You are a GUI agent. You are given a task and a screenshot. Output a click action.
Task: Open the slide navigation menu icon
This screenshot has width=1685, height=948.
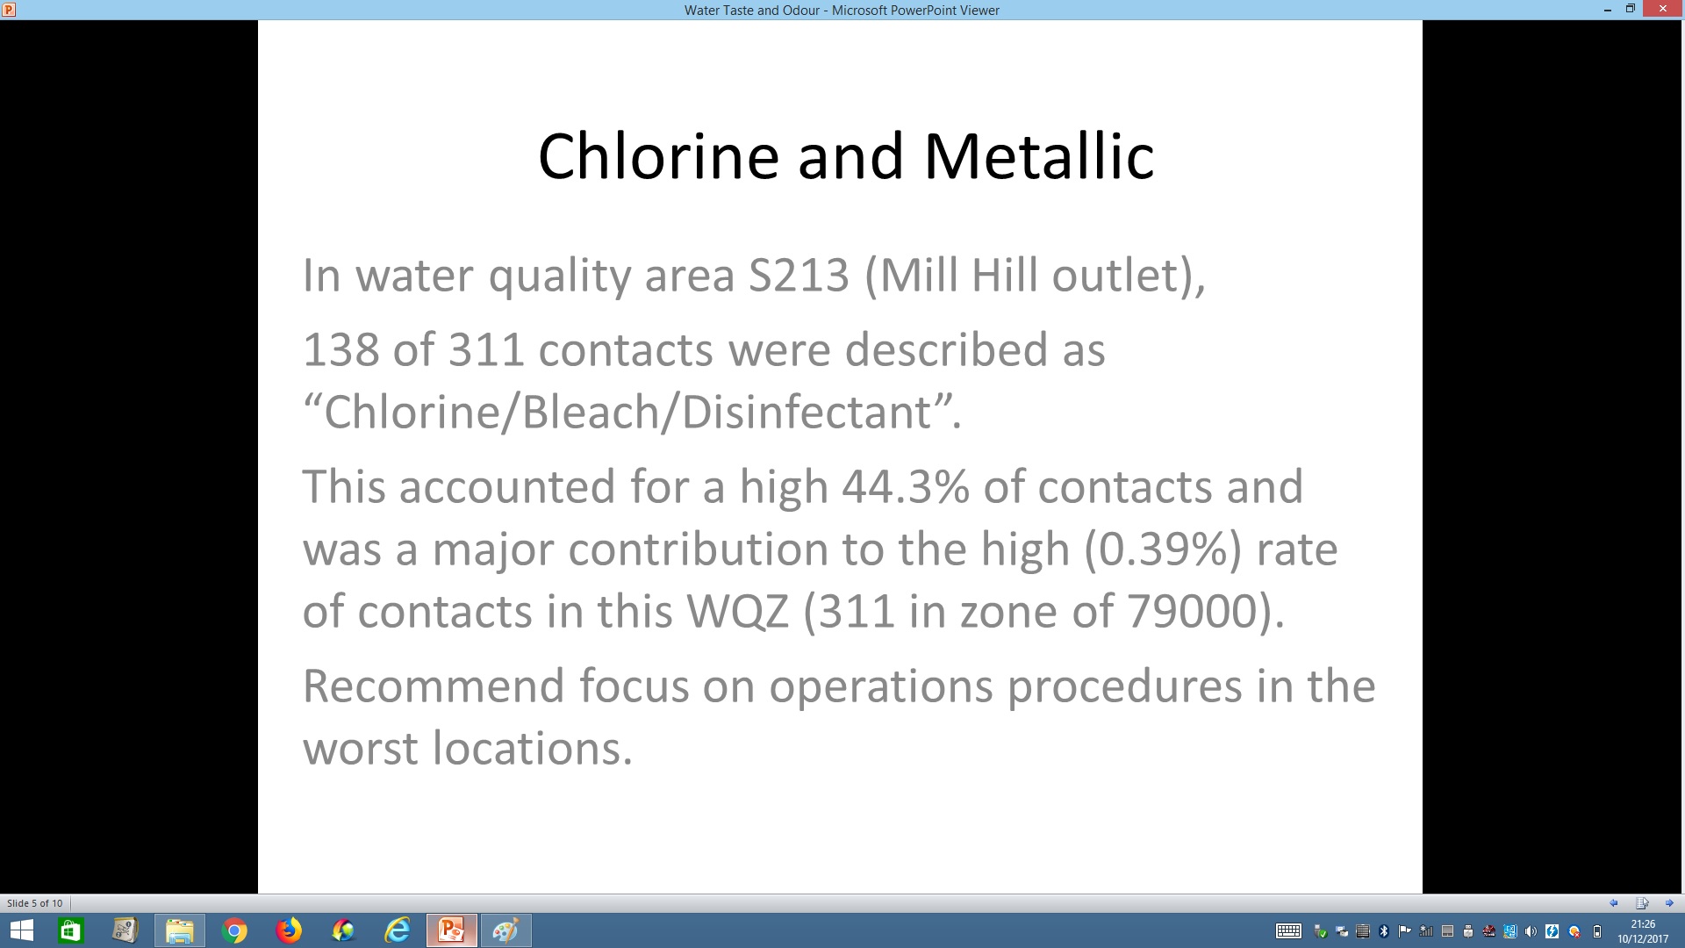[1642, 903]
